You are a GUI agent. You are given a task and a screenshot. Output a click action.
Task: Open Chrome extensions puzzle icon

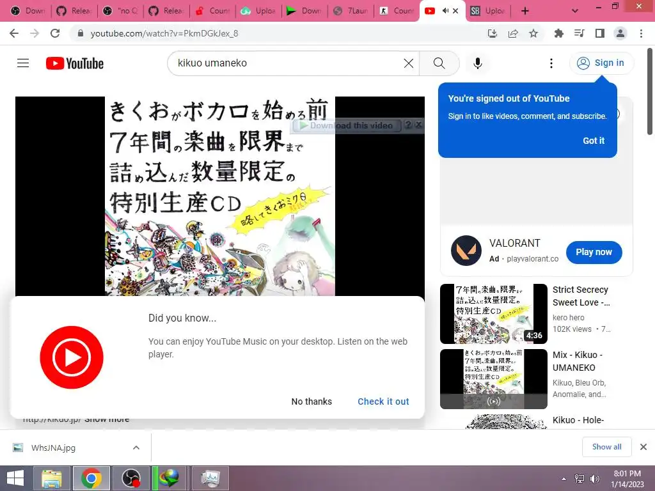[x=558, y=33]
